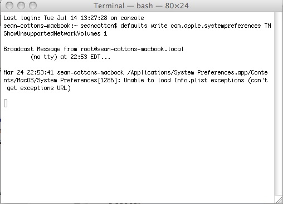283x204 pixels.
Task: Click the "22:53 EDT..." timestamp text
Action: pos(90,57)
